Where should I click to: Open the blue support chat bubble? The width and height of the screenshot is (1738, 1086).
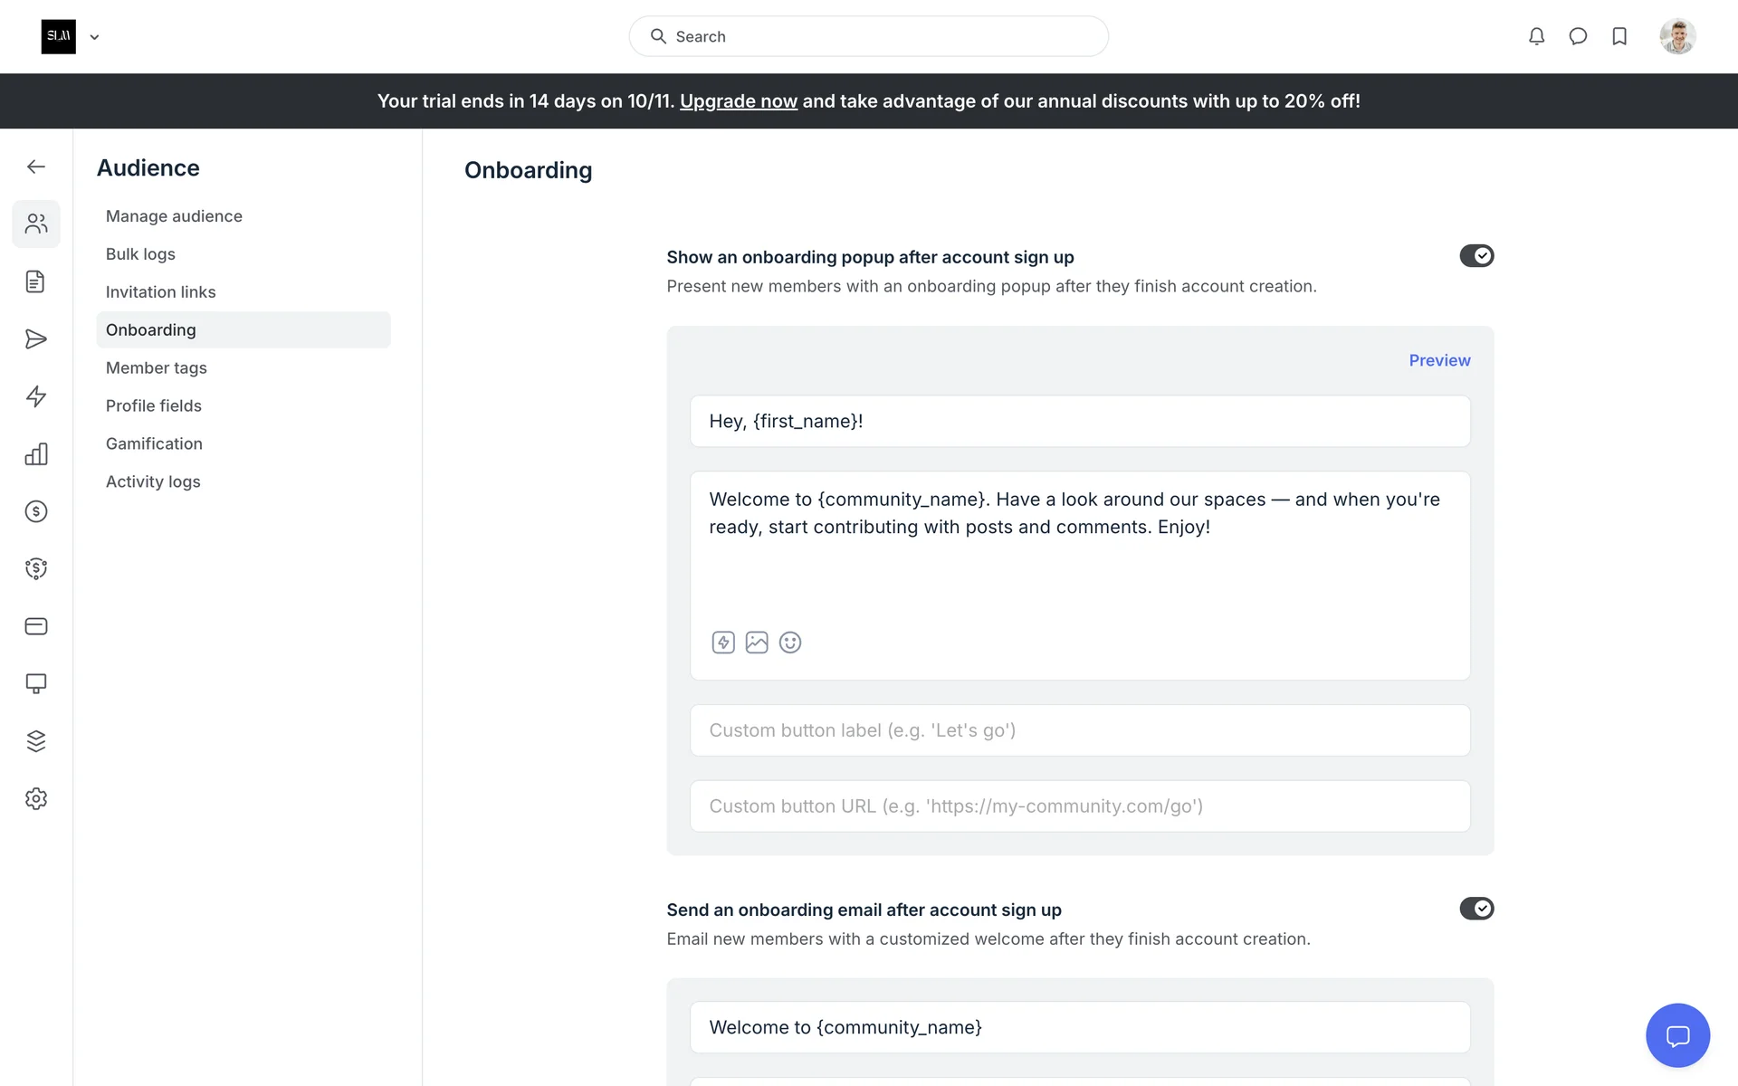[x=1677, y=1035]
